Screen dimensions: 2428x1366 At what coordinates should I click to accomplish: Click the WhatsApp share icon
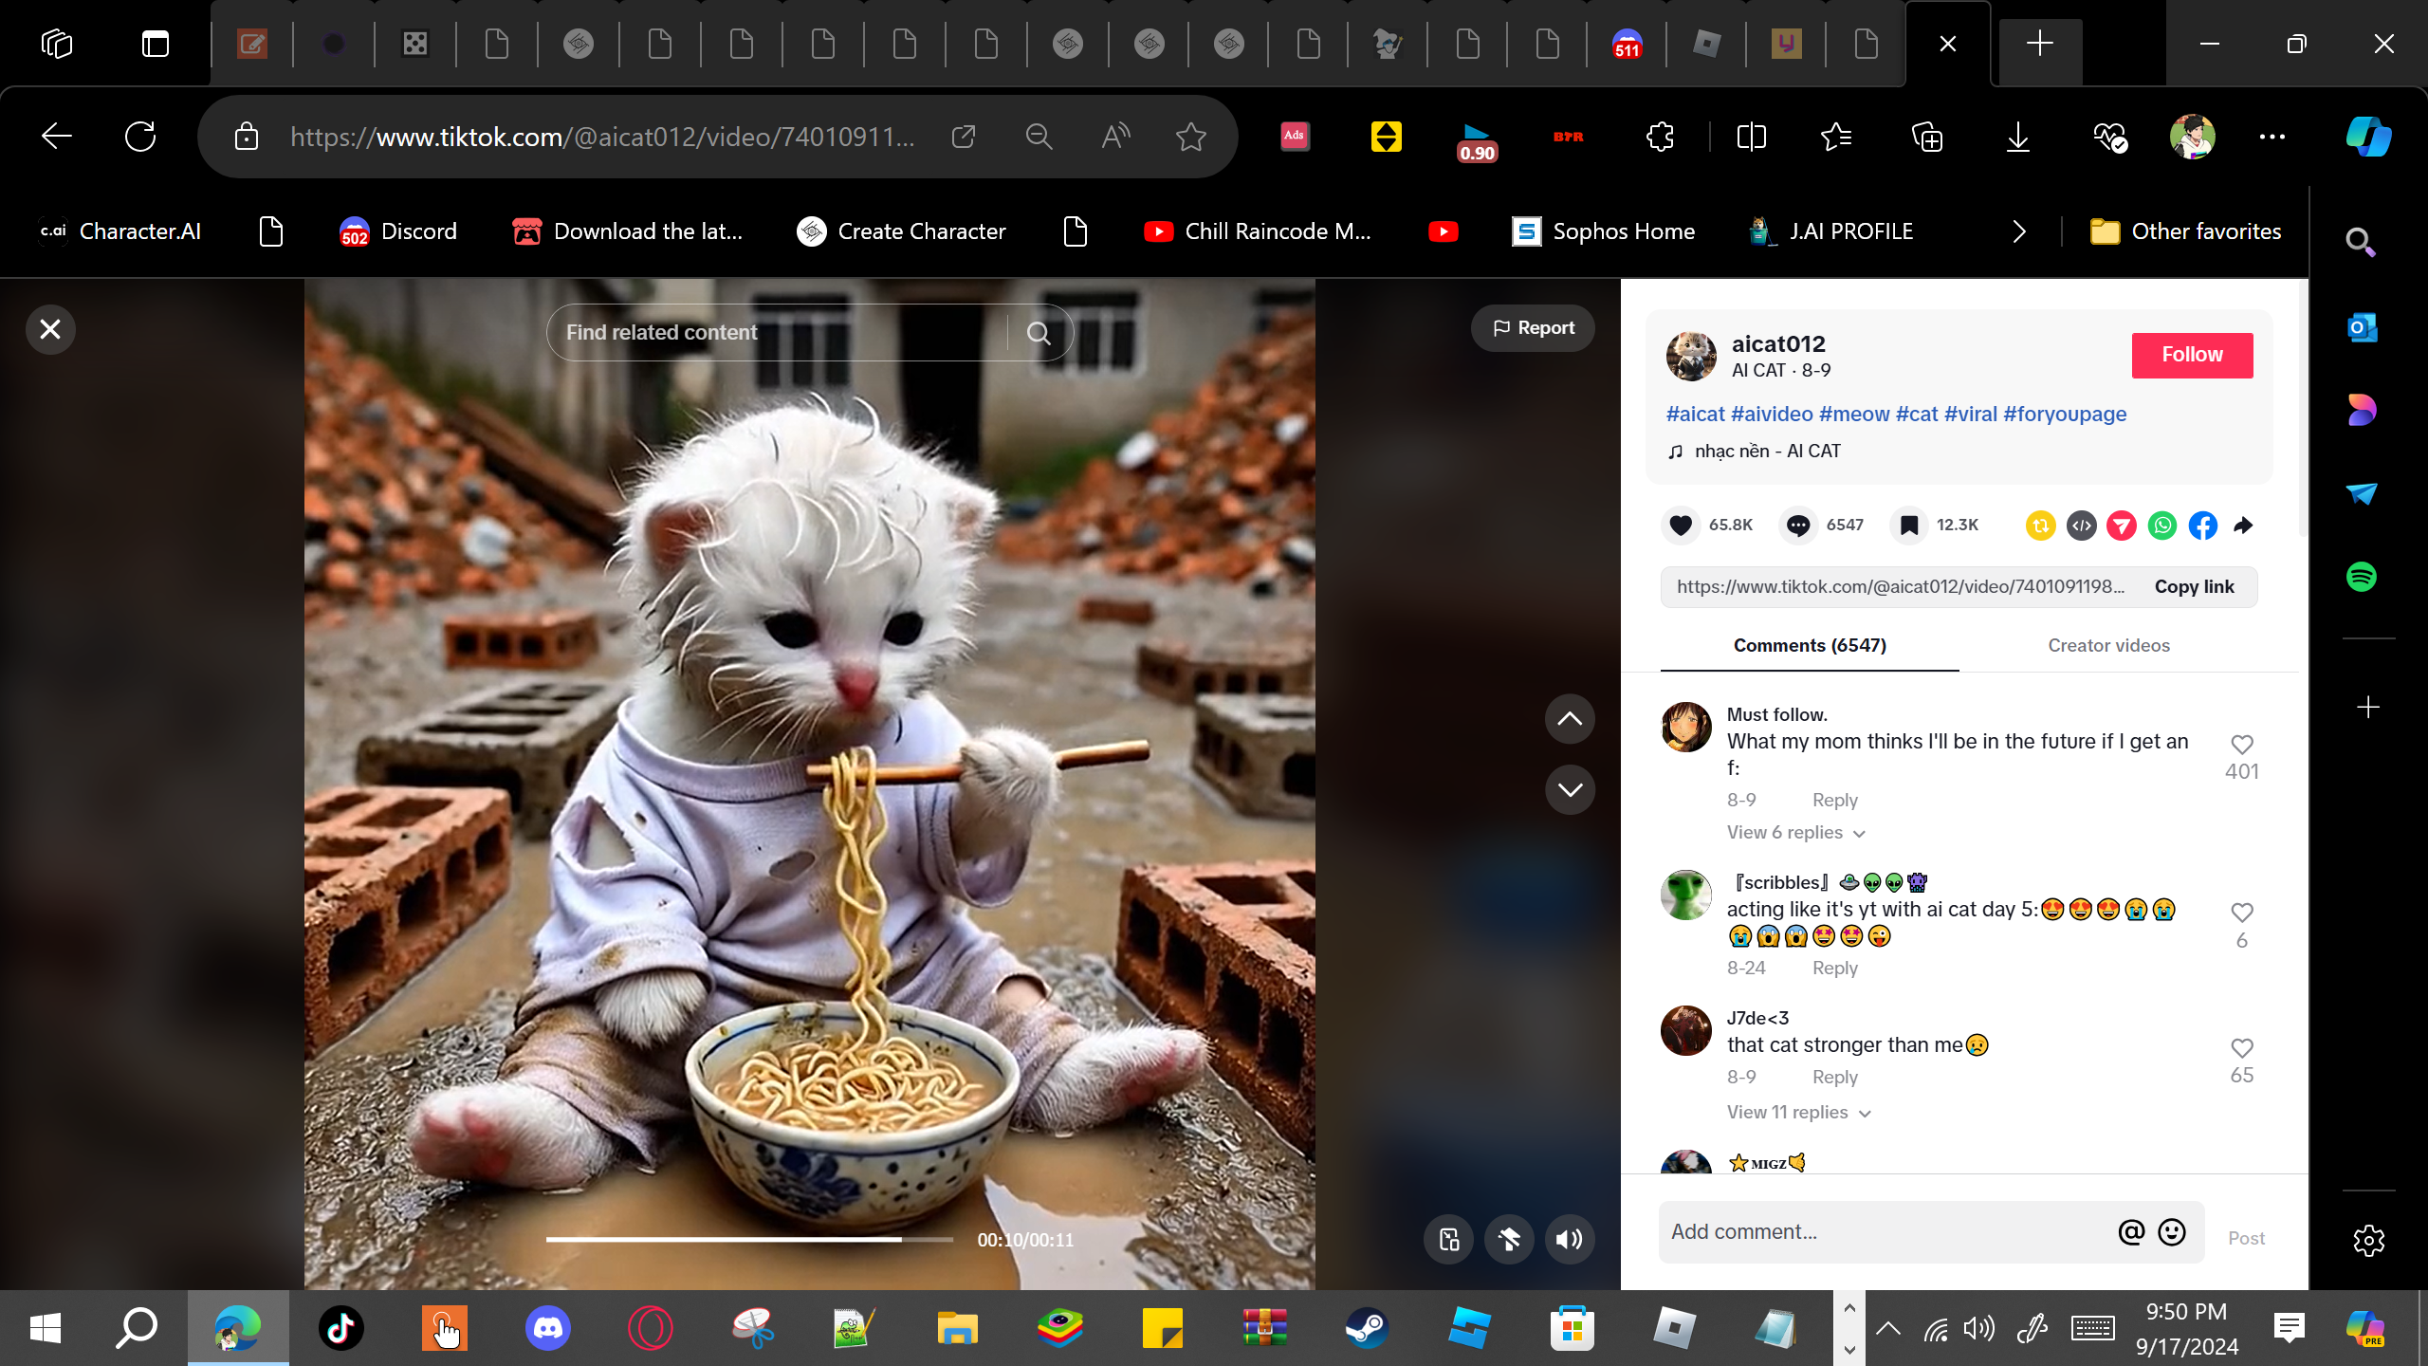(2161, 526)
